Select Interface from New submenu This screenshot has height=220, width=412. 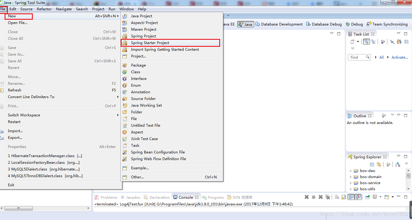(172, 79)
